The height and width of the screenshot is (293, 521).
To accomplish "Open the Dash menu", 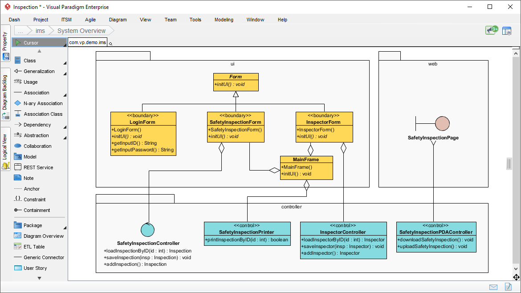I will [x=14, y=20].
